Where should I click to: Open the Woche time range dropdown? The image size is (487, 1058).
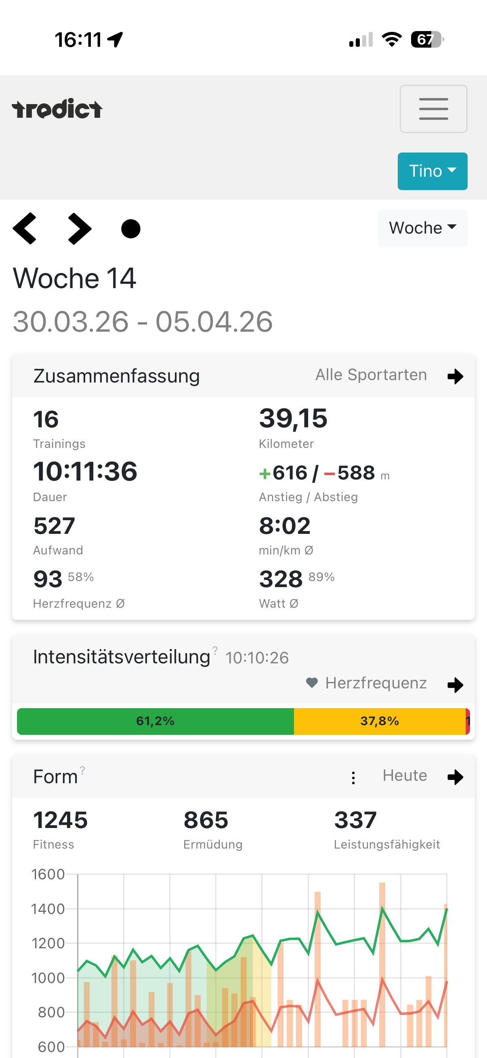422,228
